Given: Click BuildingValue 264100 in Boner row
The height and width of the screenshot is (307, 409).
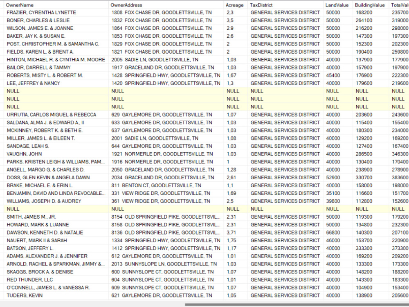Looking at the screenshot, I should coord(371,20).
